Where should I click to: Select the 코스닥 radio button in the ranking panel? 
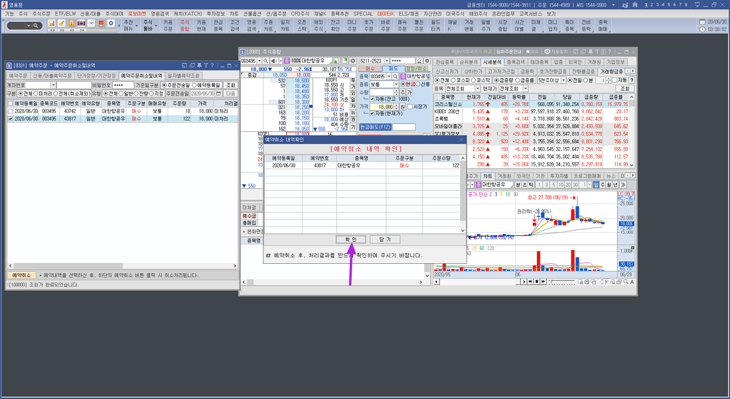(473, 80)
